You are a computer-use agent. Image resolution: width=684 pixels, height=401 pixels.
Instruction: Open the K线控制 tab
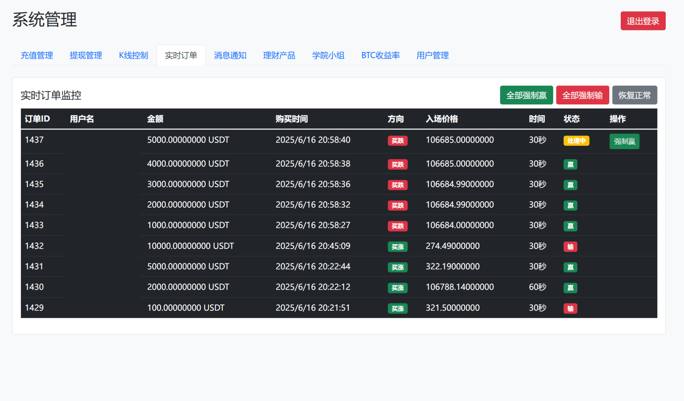coord(133,55)
